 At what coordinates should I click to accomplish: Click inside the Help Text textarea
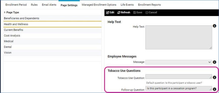tap(179, 37)
